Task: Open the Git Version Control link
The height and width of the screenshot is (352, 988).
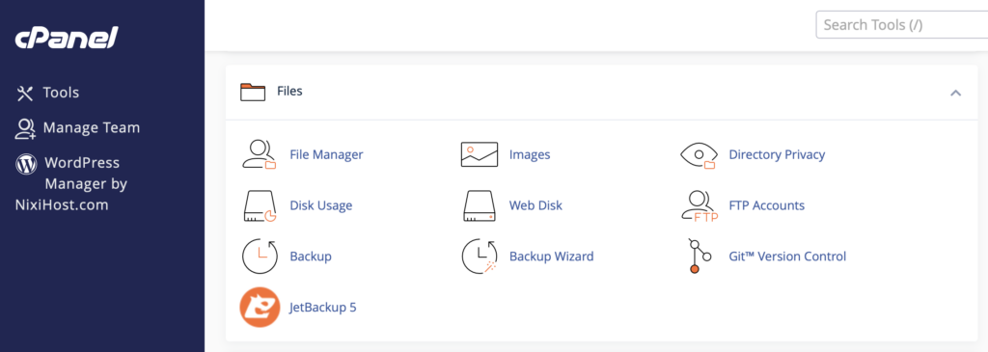Action: [787, 257]
